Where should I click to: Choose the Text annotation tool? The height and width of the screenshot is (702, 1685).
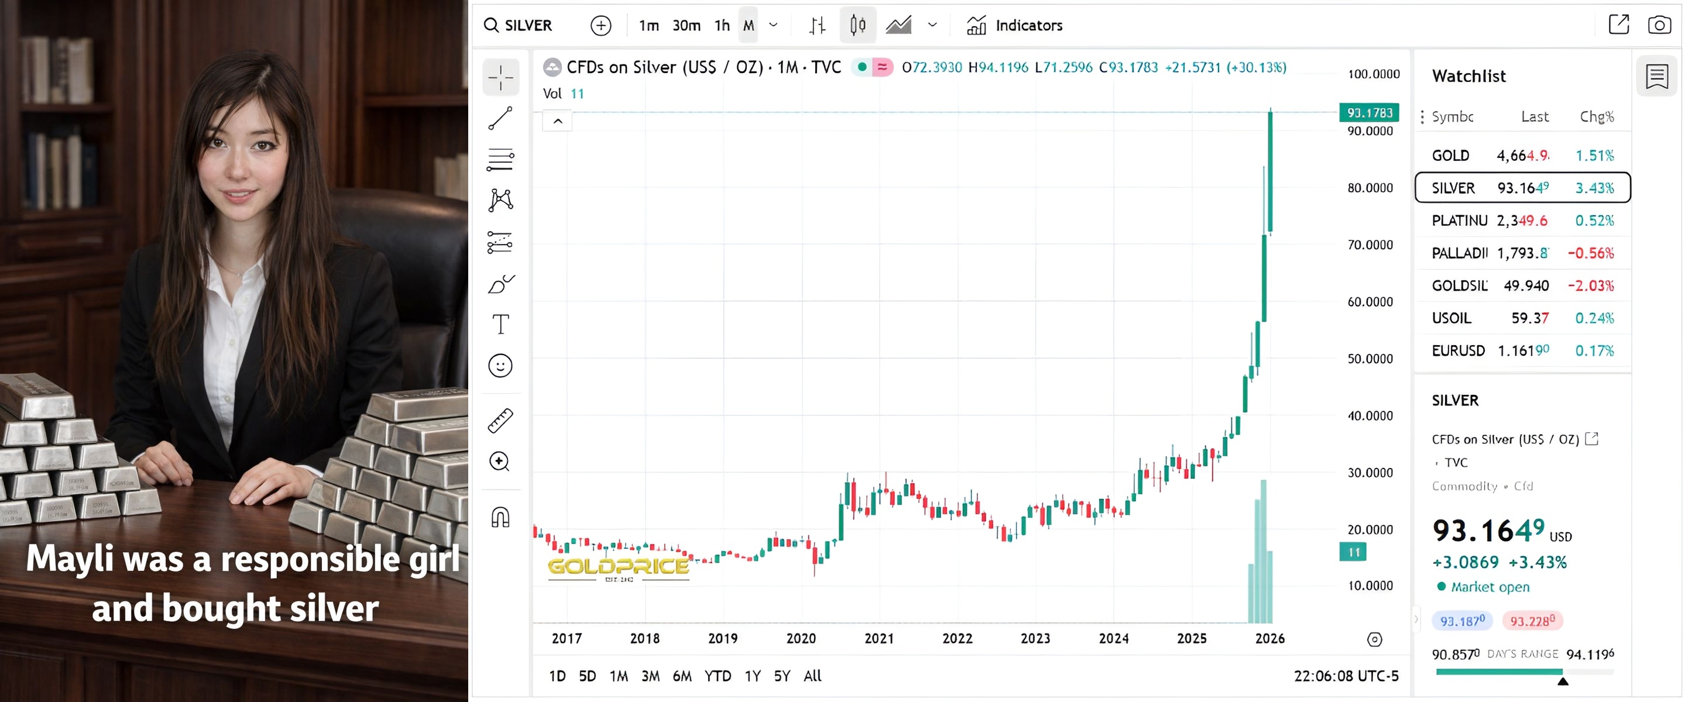click(x=500, y=324)
